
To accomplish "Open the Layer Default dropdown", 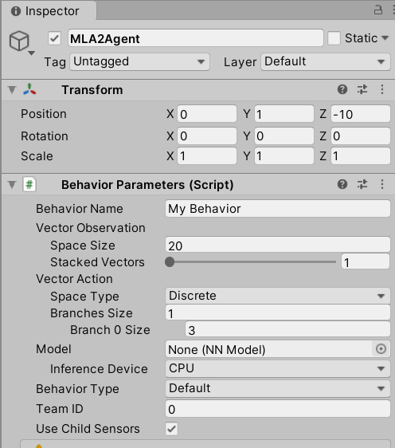I will pyautogui.click(x=326, y=61).
